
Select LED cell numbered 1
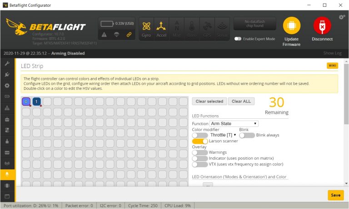[36, 102]
